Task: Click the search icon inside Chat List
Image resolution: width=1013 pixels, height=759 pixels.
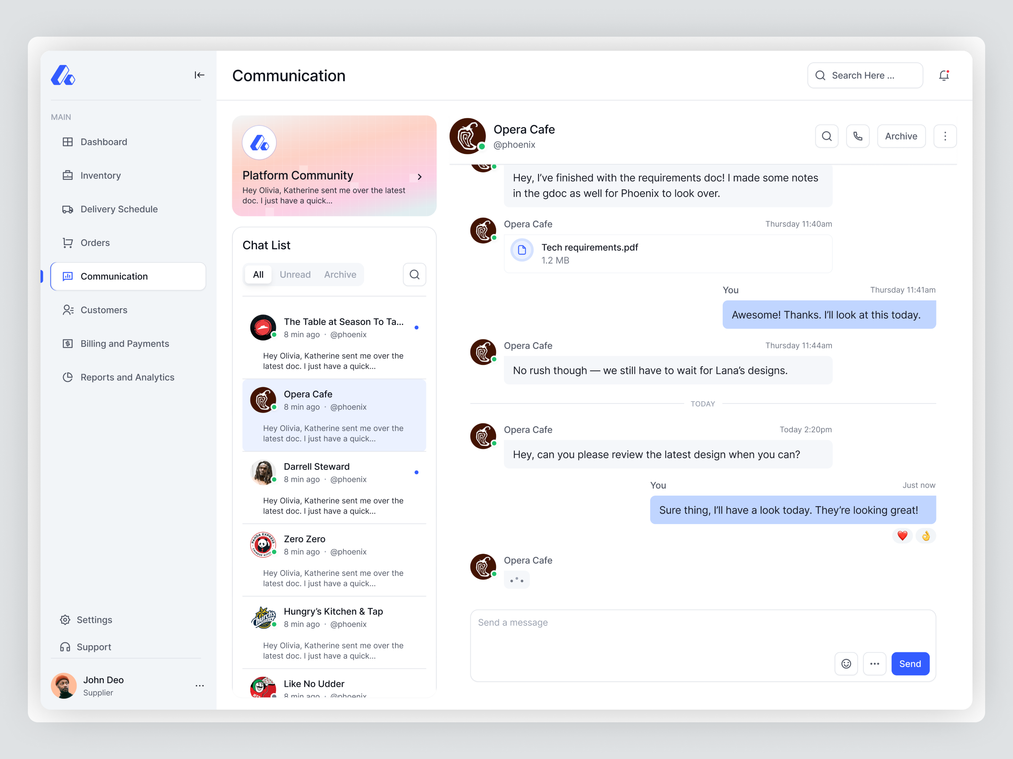Action: (414, 274)
